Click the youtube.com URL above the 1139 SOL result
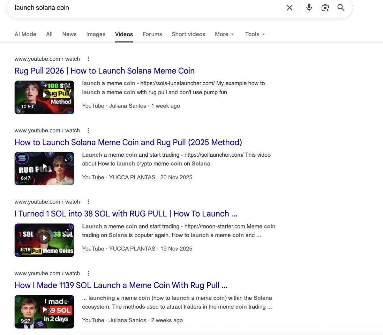Screen dimensions: 383x335 47,273
